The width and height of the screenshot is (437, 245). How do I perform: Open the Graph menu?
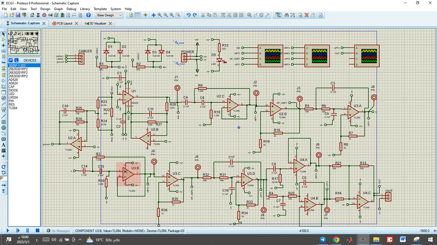[x=58, y=9]
